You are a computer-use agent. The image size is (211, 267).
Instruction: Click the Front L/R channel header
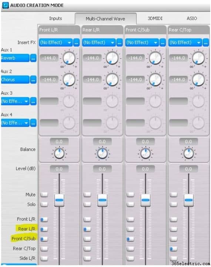(x=59, y=30)
